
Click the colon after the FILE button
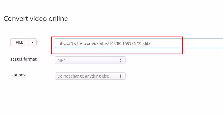(37, 42)
